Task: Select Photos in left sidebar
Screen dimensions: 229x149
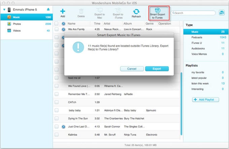Action: (x=27, y=24)
